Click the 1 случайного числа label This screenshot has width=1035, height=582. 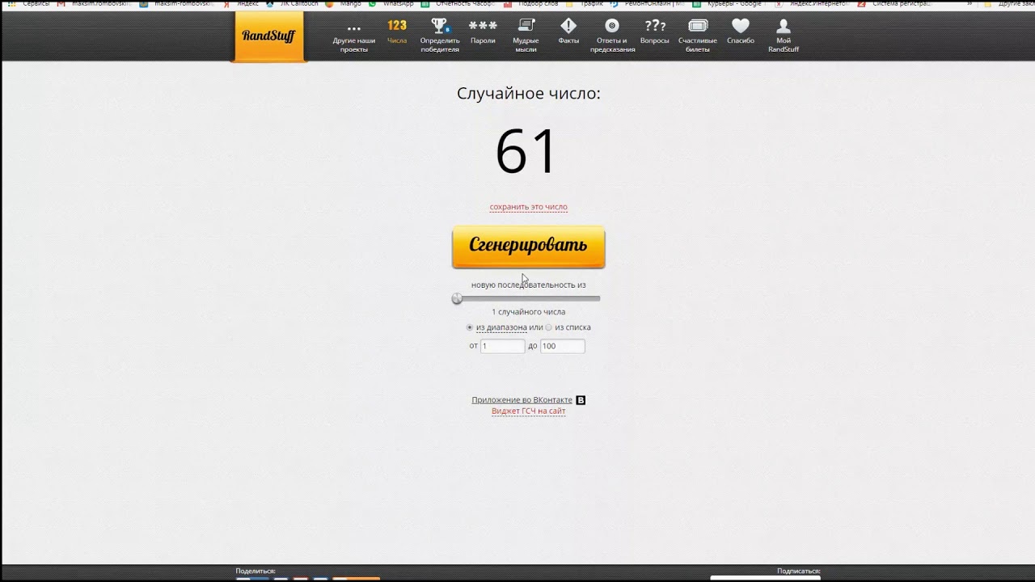pos(529,312)
